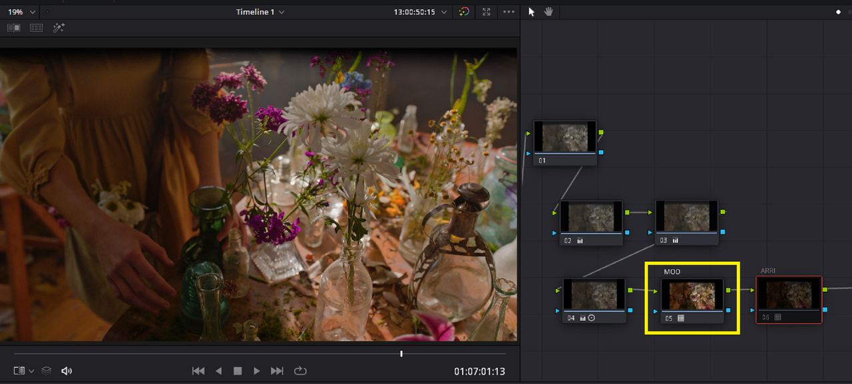Screen dimensions: 852x384
Task: Select node 03 thumbnail
Action: click(687, 217)
